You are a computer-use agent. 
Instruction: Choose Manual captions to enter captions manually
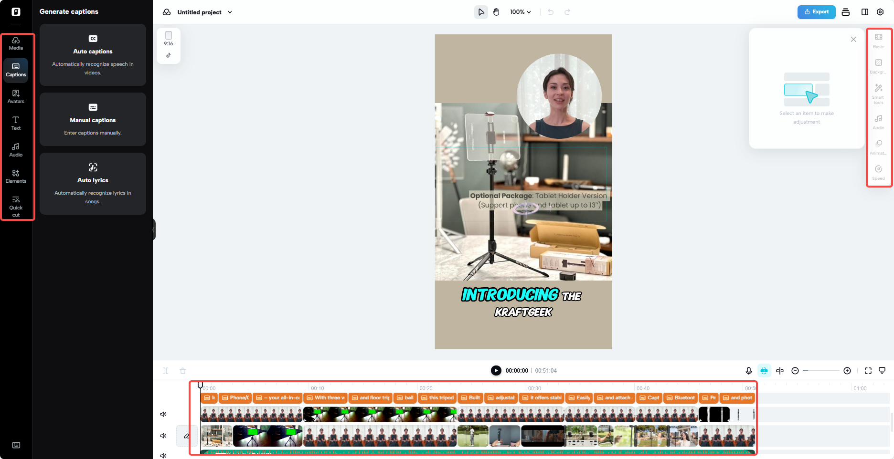93,120
